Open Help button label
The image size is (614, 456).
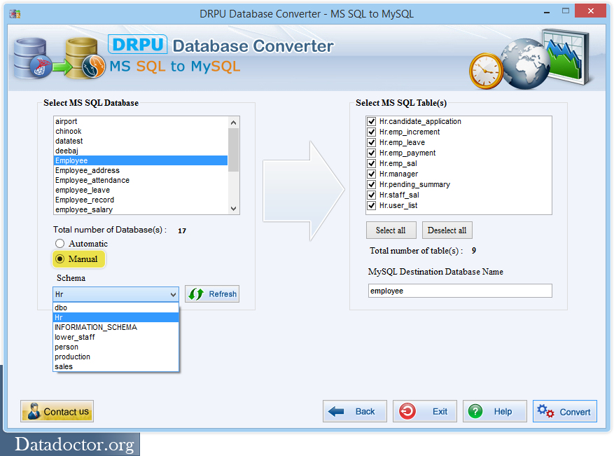pyautogui.click(x=503, y=412)
